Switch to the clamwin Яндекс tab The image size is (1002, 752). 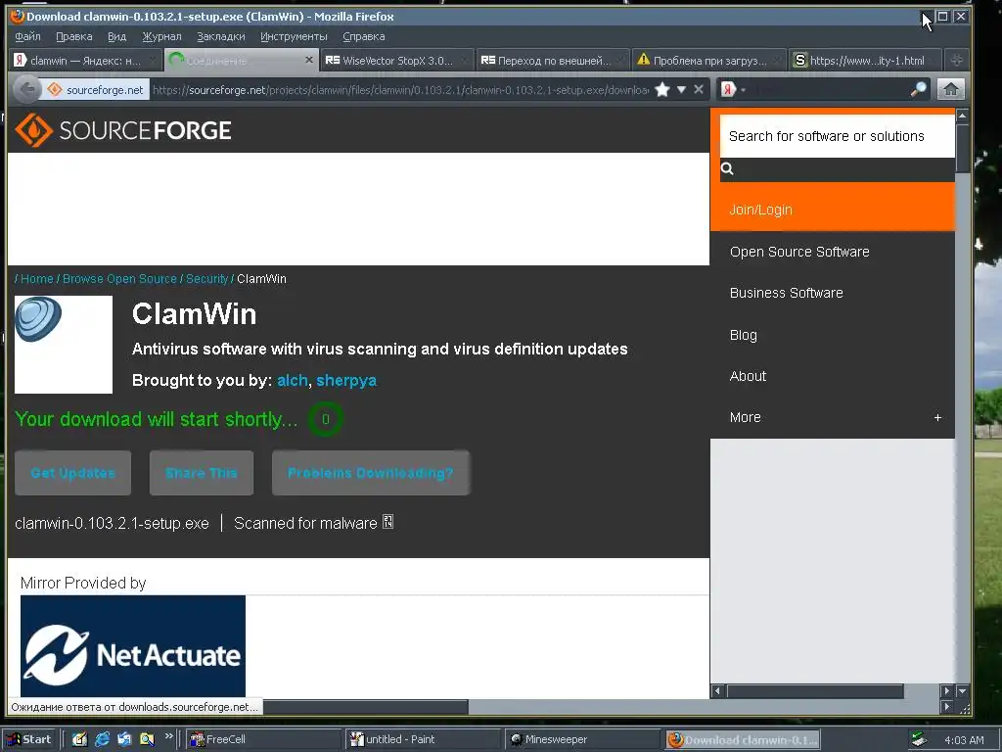pos(86,60)
